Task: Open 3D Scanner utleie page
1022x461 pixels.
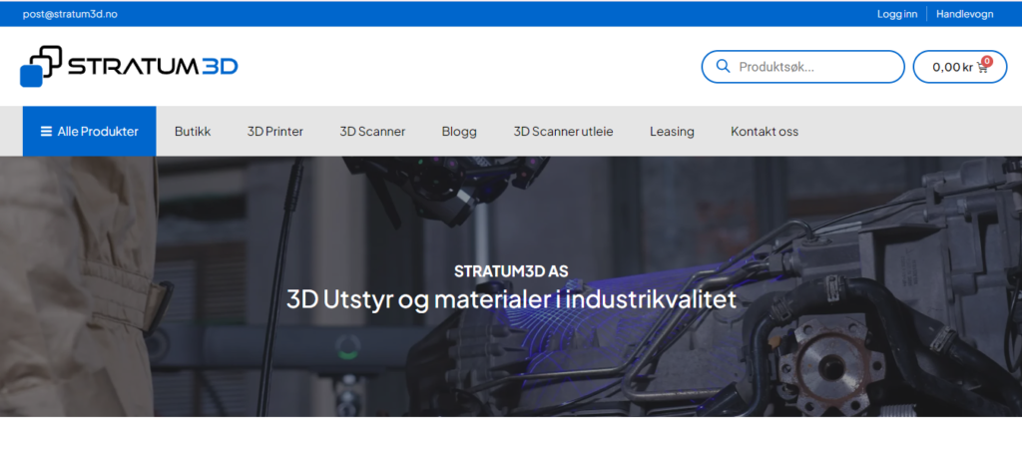Action: (563, 131)
